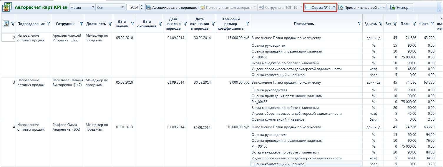Open the grid column chooser icon
The image size is (443, 167).
pos(6,24)
